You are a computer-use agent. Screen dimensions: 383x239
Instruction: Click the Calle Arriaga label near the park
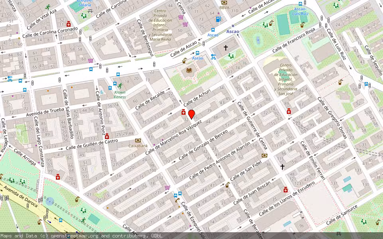[25, 157]
